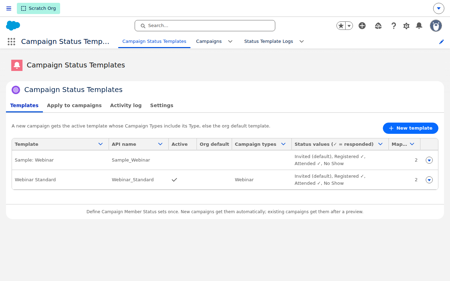The height and width of the screenshot is (281, 450).
Task: Open the Map… column header menu
Action: (412, 144)
